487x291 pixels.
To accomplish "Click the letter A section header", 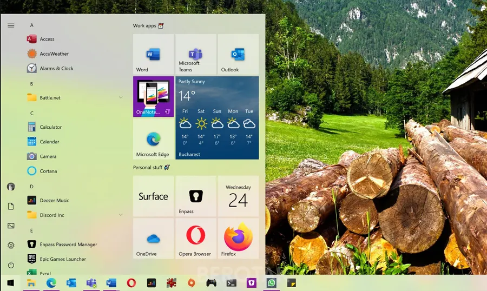I will tap(32, 25).
